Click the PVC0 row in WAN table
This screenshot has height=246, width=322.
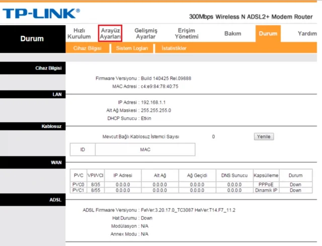(x=78, y=185)
